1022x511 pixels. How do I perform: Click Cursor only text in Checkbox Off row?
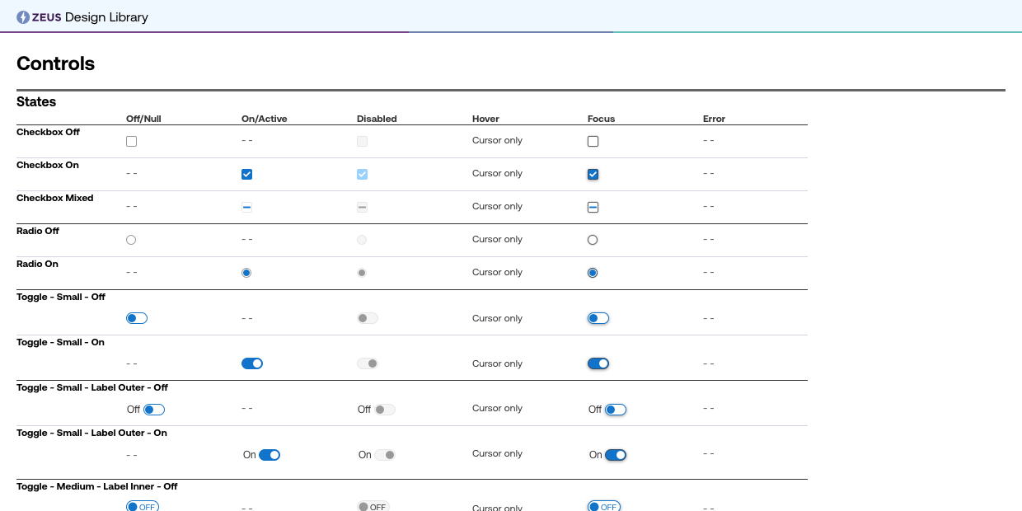click(497, 140)
